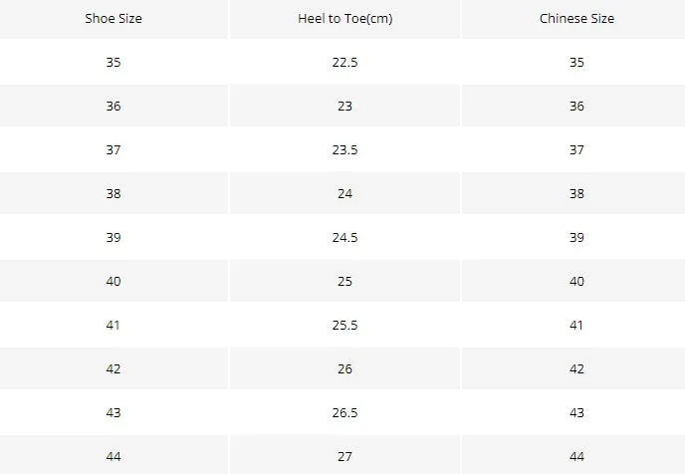Select shoe size 35 cell
This screenshot has width=685, height=474.
click(x=114, y=62)
